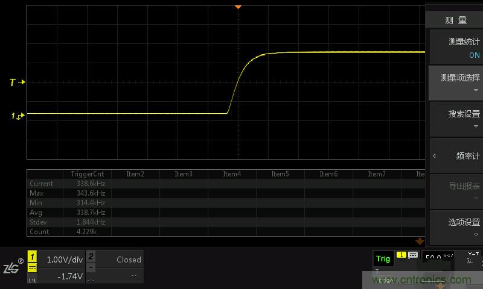483x289 pixels.
Task: Open the frequency counter (频率计) option
Action: (x=456, y=156)
